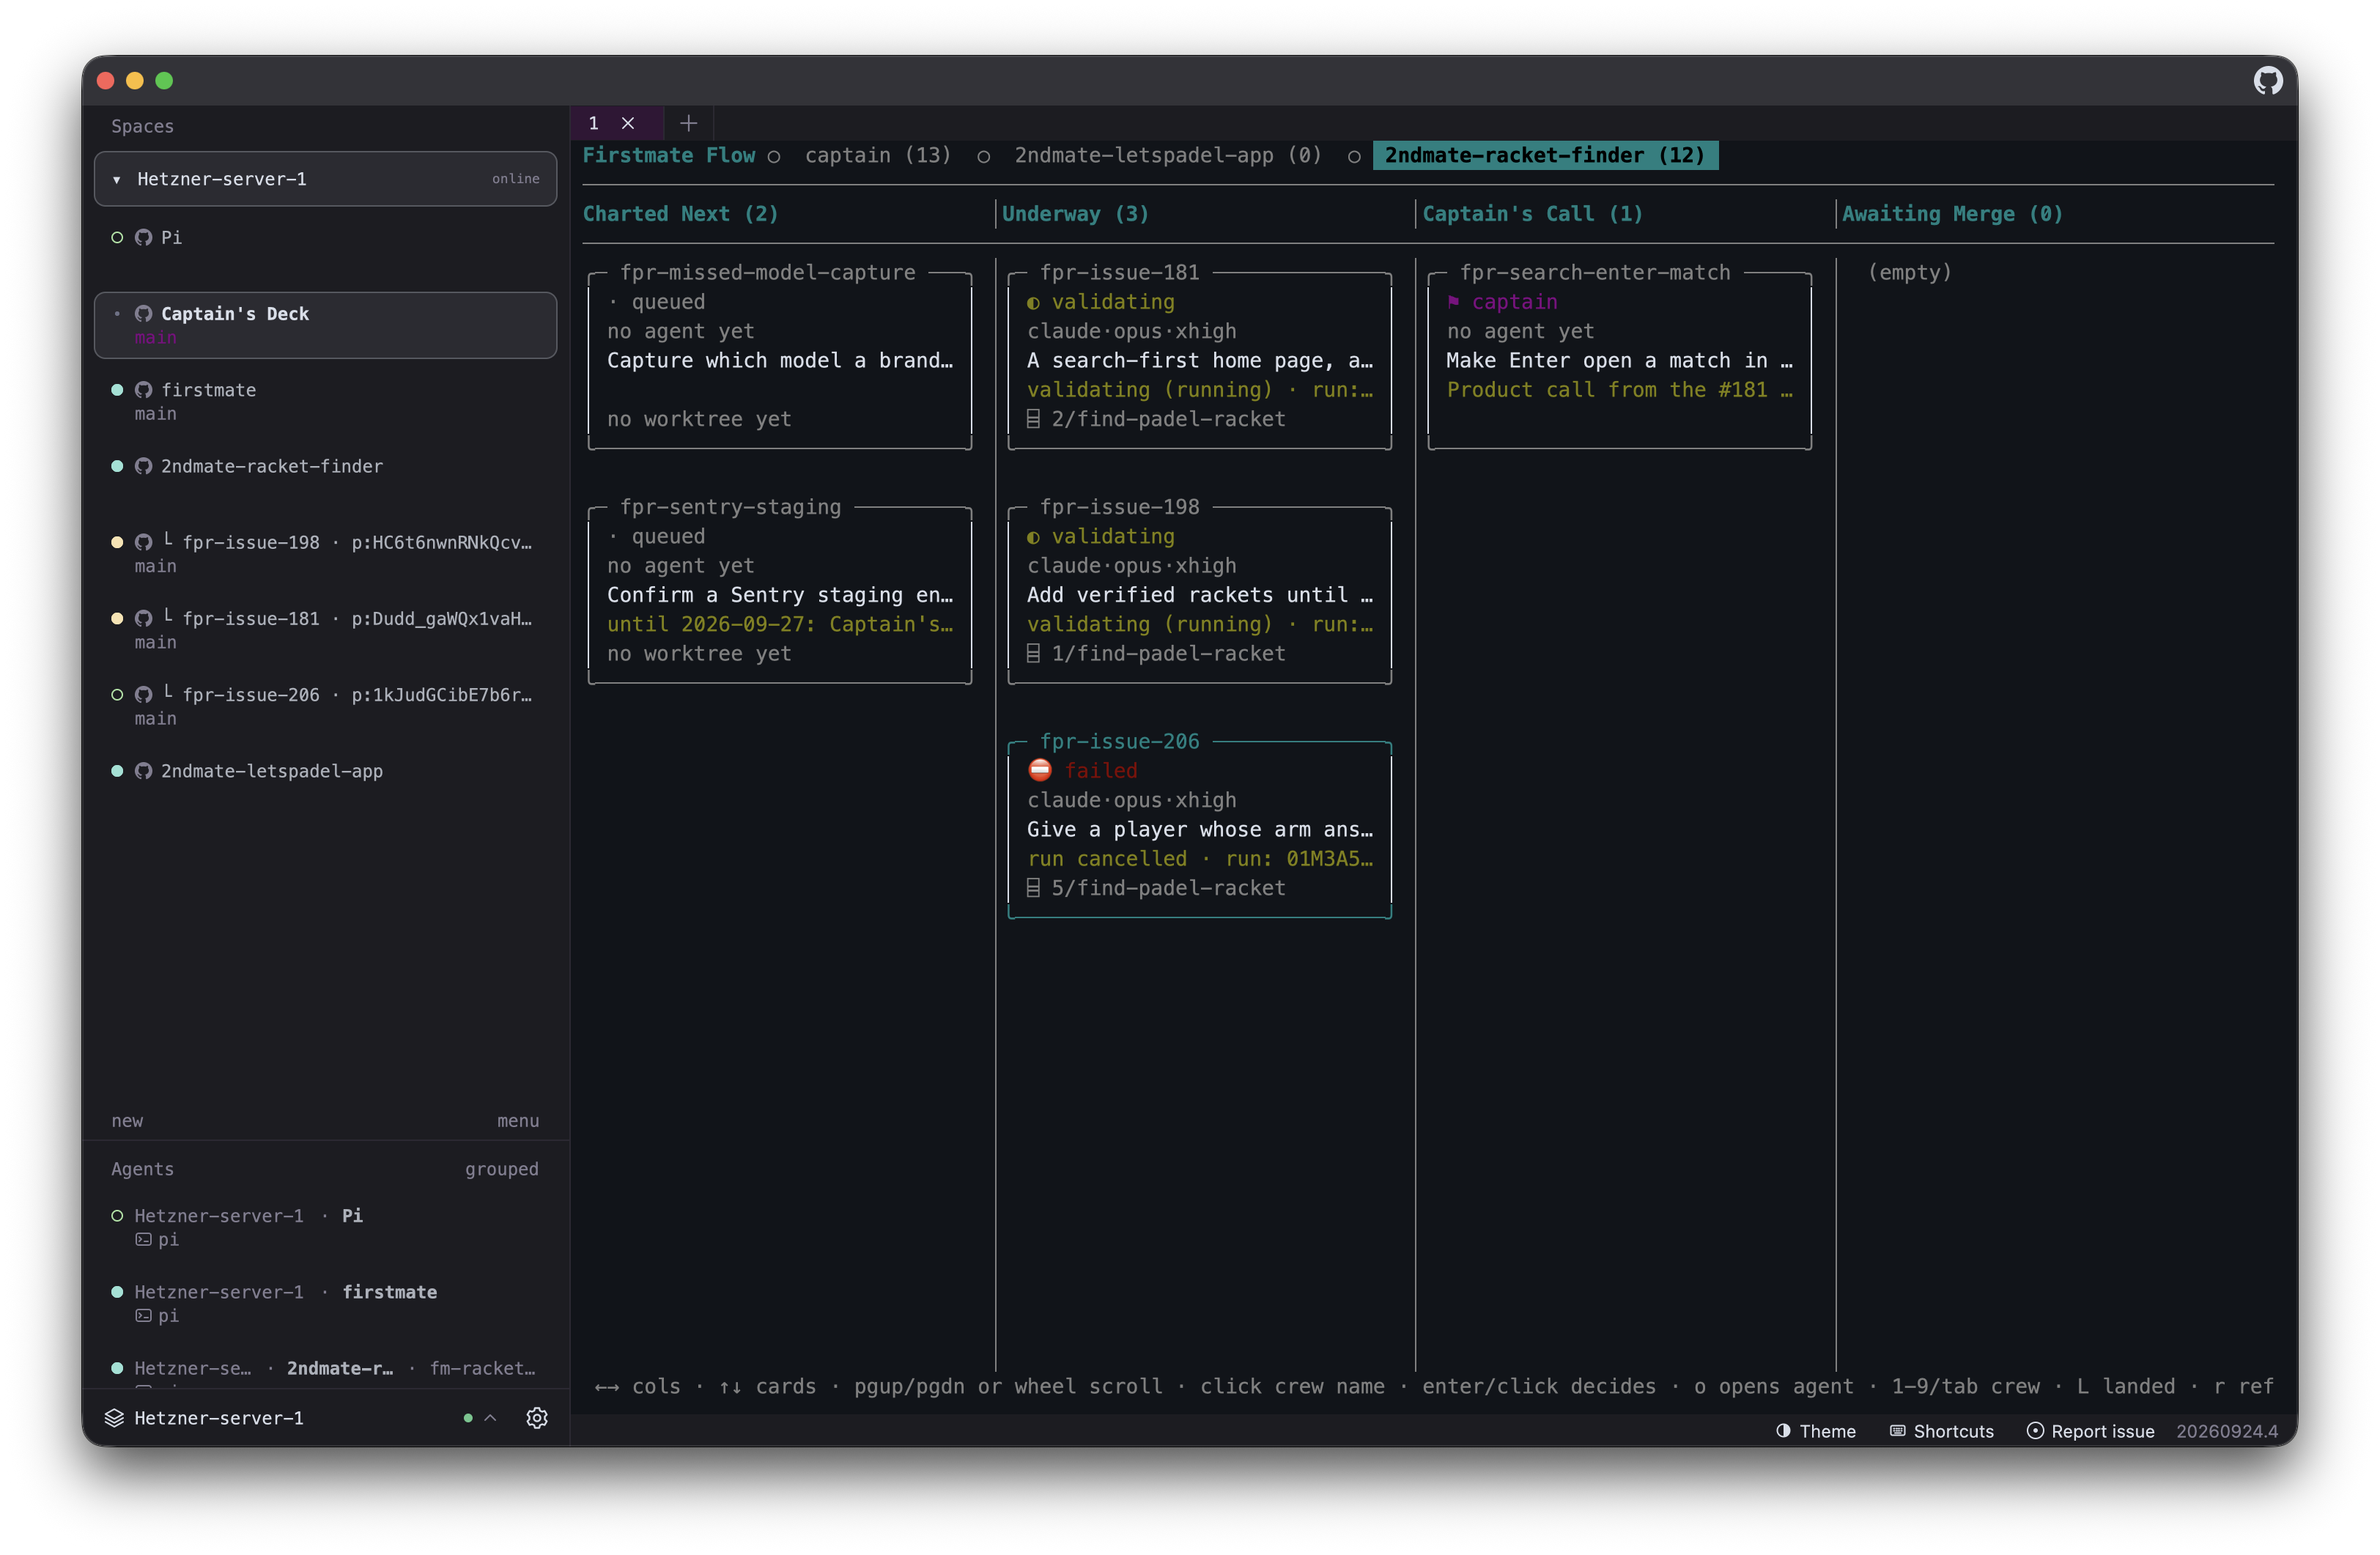Click the Underway (3) column header
Image resolution: width=2380 pixels, height=1555 pixels.
coord(1075,214)
